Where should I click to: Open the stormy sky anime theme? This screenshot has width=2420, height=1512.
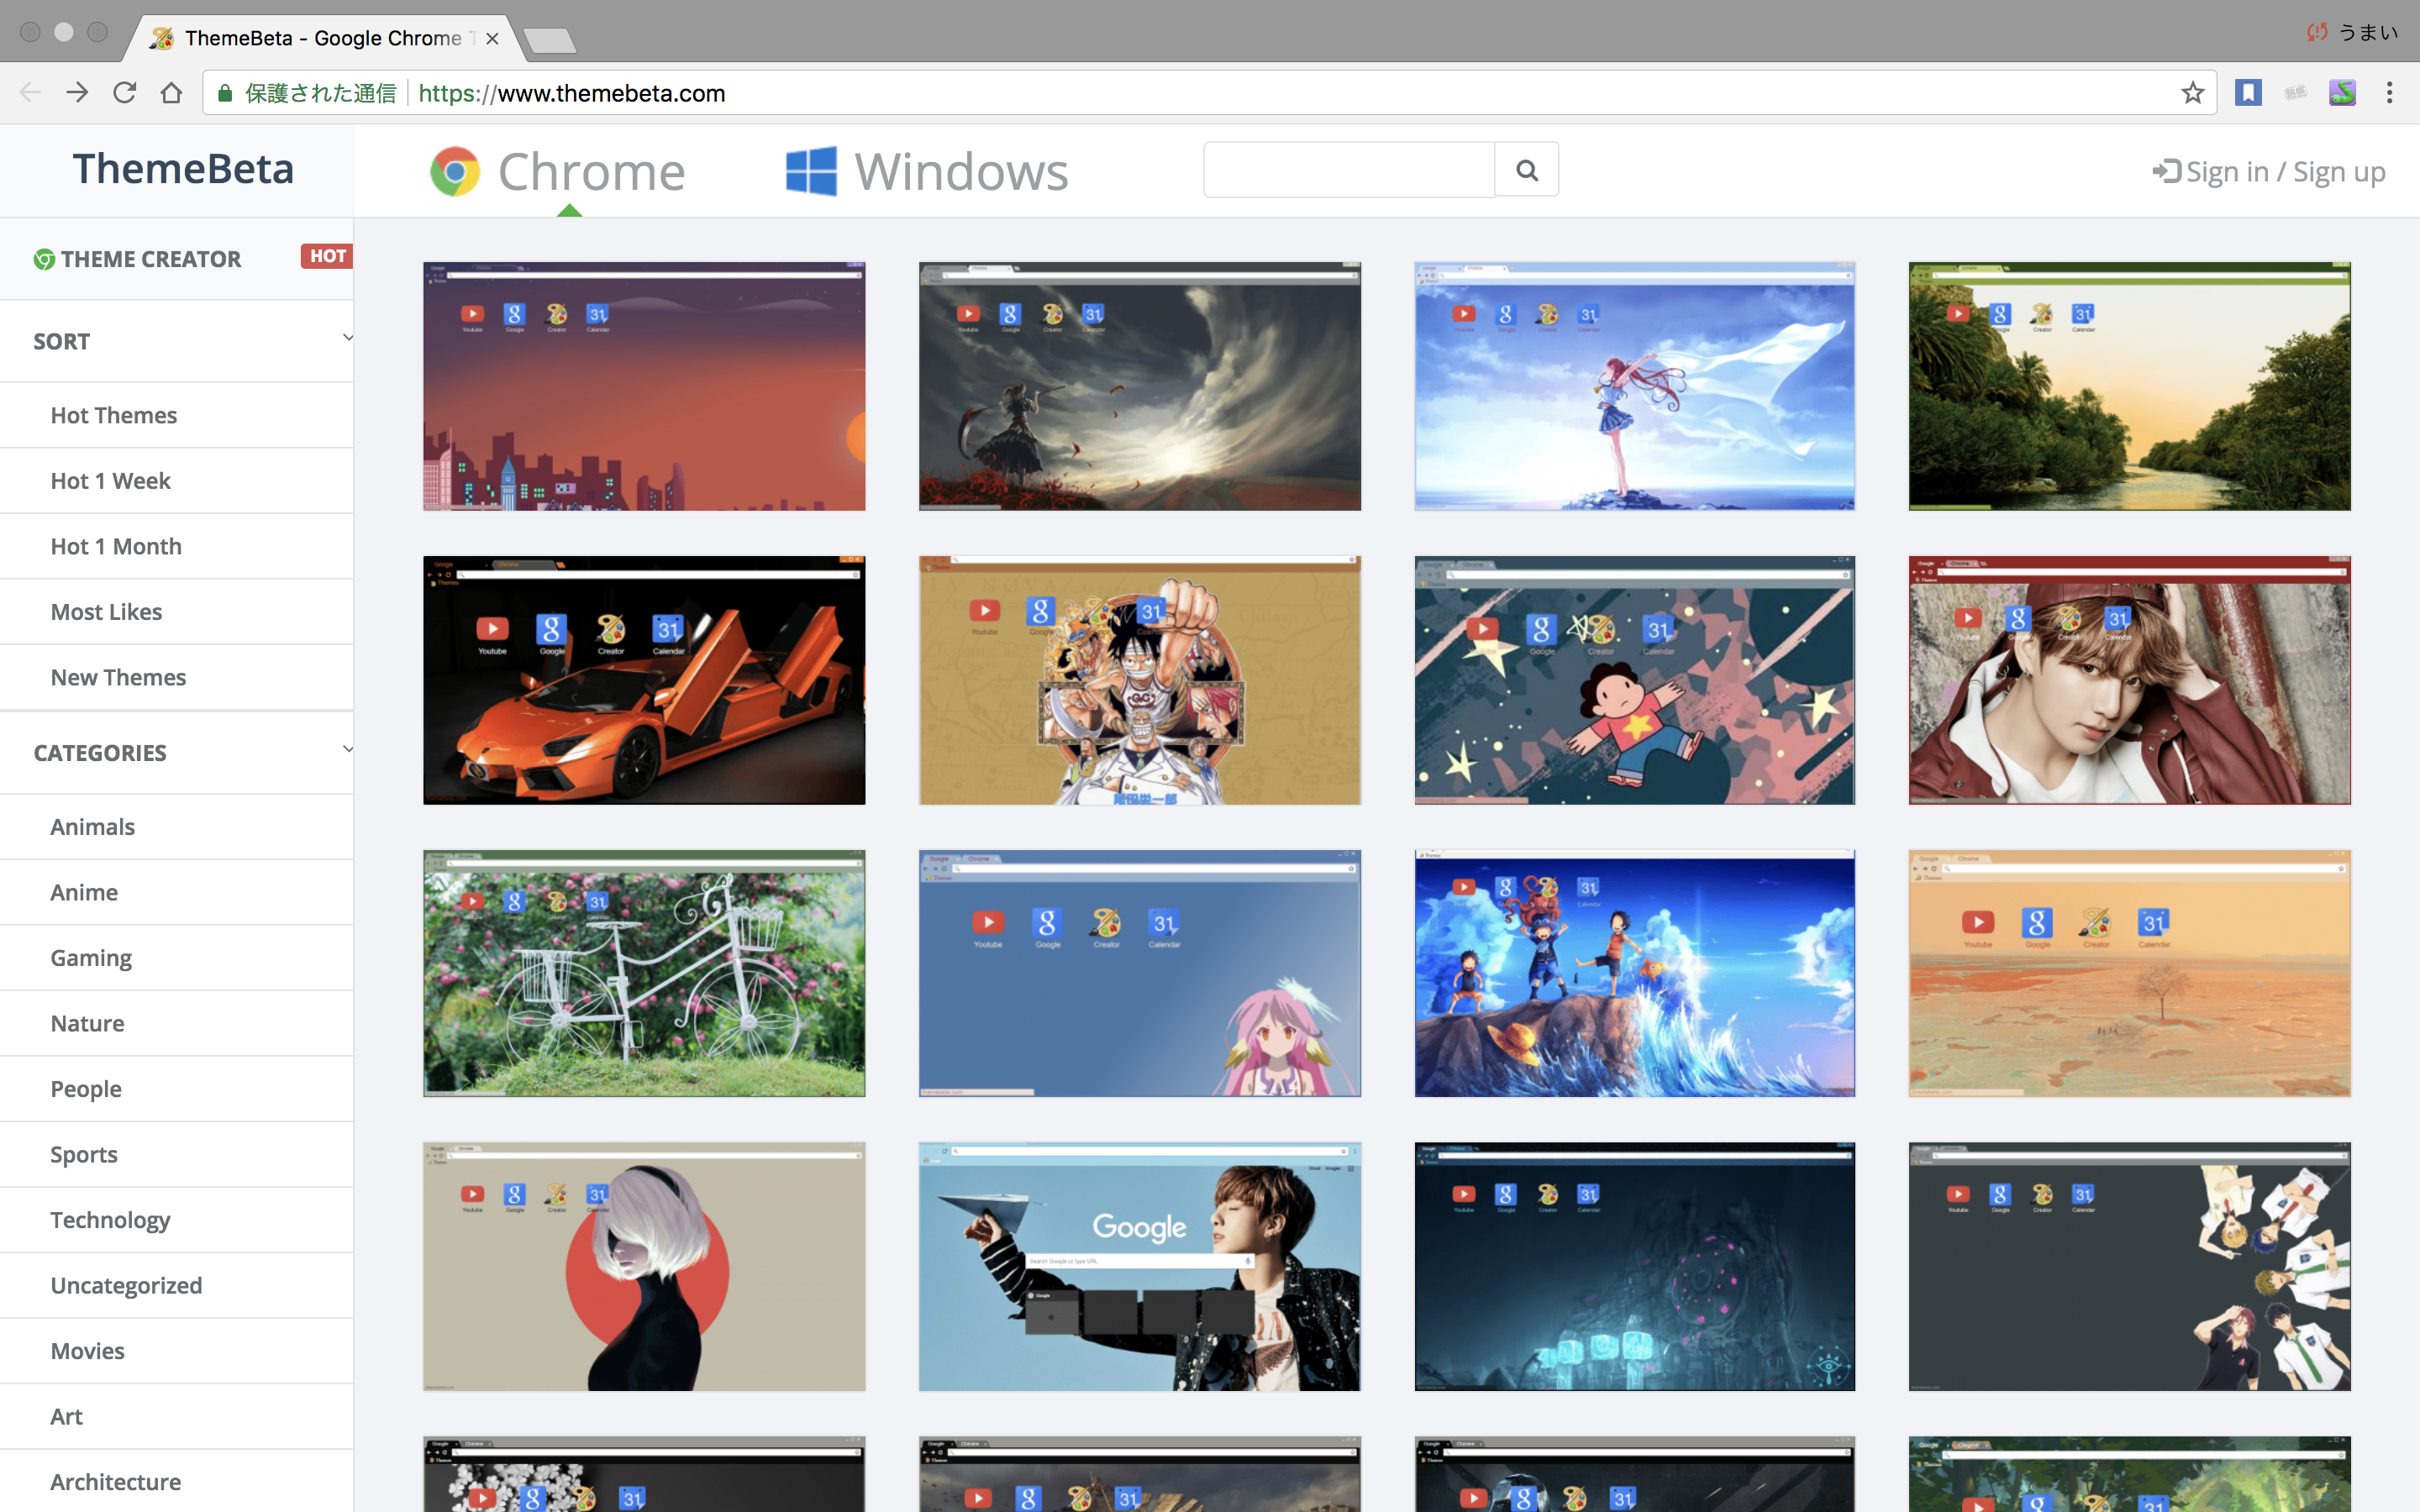tap(1140, 386)
